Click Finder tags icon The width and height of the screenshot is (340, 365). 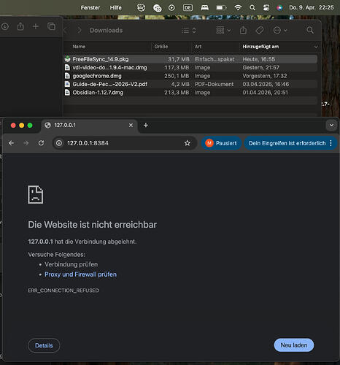[x=260, y=31]
